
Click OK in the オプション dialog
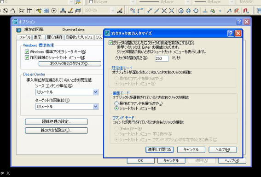tap(141, 160)
